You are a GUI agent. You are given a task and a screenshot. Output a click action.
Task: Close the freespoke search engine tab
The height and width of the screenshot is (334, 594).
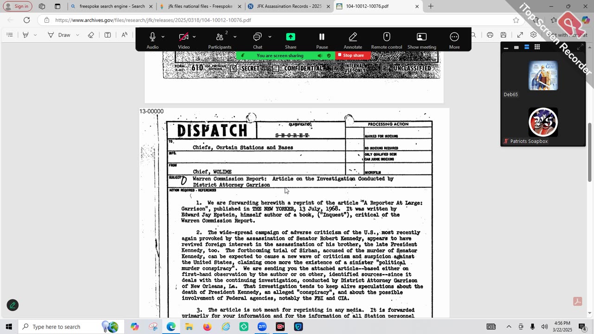point(150,6)
